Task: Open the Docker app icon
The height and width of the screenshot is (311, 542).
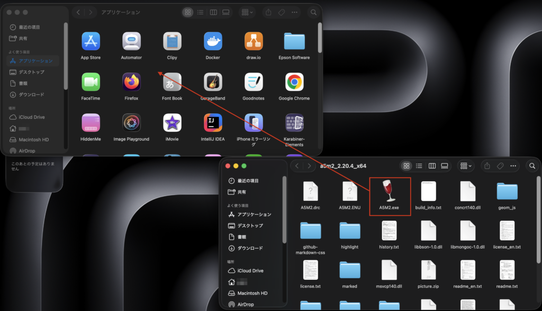Action: click(213, 41)
